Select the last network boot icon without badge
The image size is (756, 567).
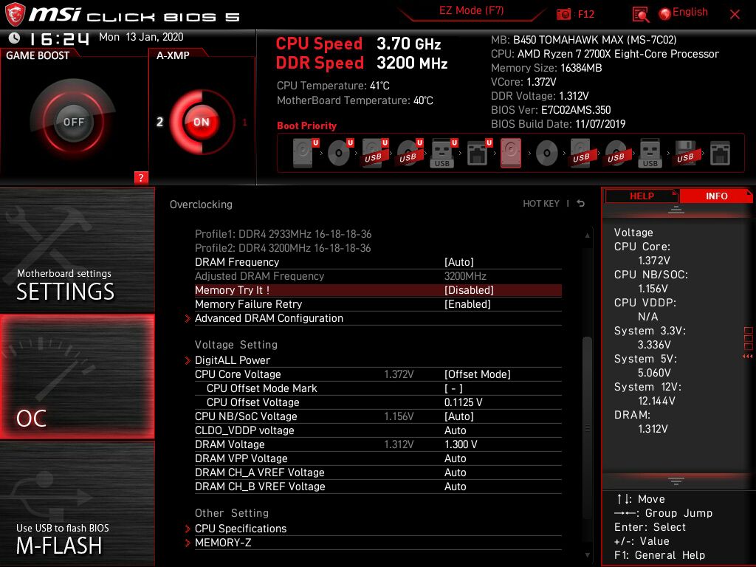[x=720, y=154]
